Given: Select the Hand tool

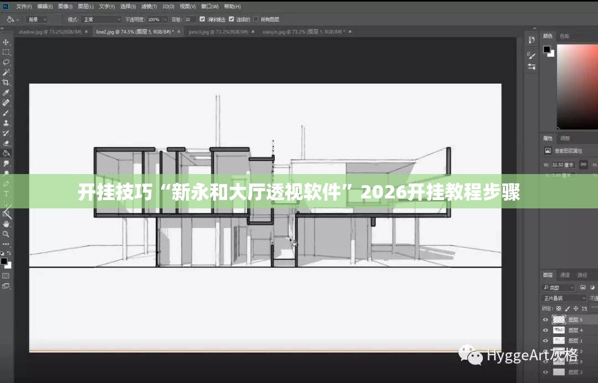Looking at the screenshot, I should coord(6,224).
